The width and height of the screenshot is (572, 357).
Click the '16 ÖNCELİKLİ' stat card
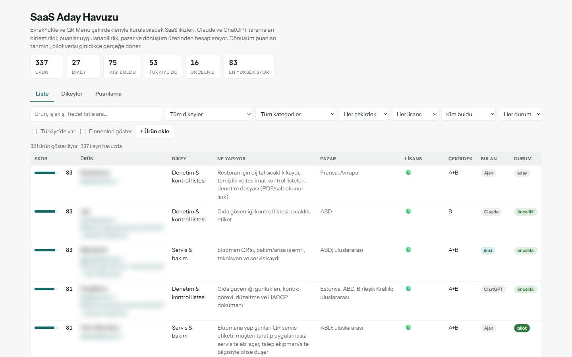[203, 67]
